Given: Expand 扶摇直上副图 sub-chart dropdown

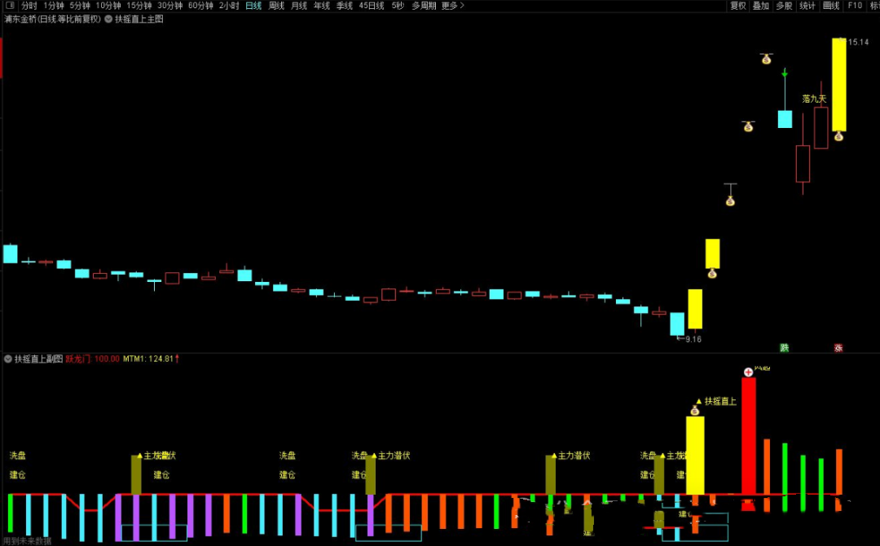Looking at the screenshot, I should tap(8, 359).
